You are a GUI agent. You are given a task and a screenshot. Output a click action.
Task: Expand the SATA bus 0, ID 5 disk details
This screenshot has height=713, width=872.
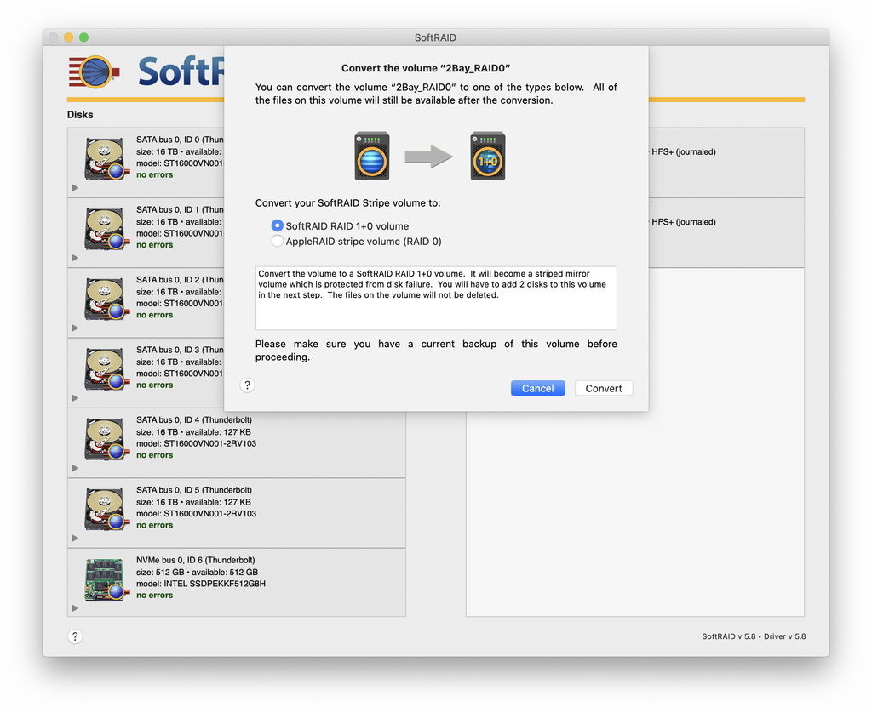75,538
